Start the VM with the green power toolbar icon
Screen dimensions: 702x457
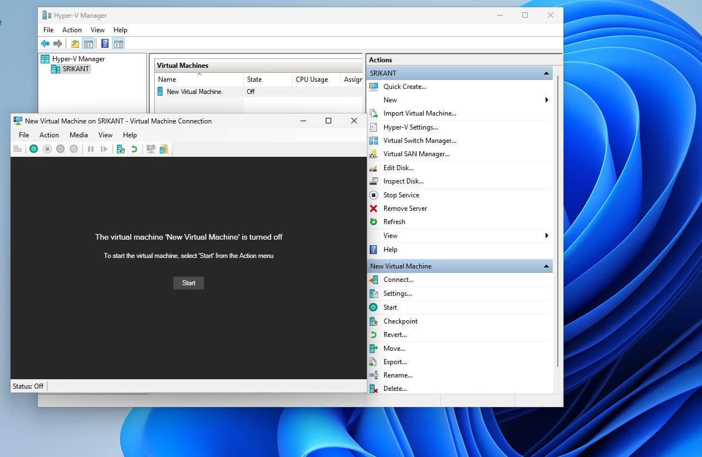coord(33,148)
